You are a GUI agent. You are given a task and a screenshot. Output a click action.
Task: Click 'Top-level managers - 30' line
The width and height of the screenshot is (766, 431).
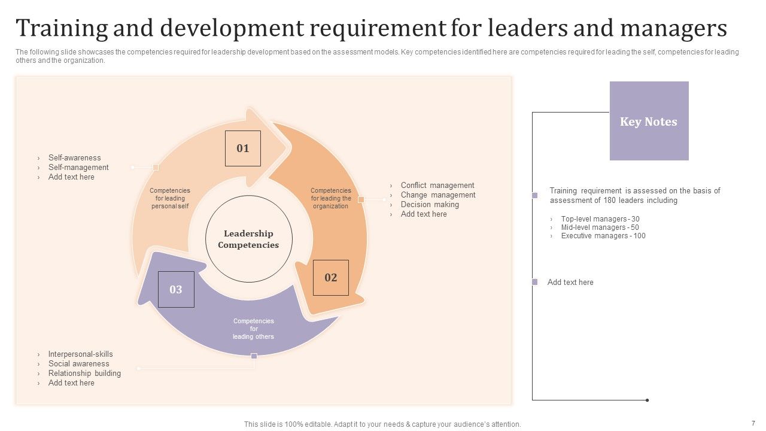600,219
